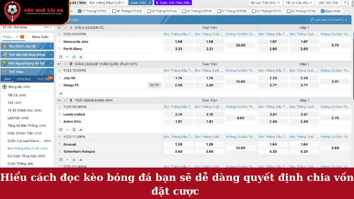Image resolution: width=354 pixels, height=199 pixels.
Task: Open statistics chart for Arsenal match
Action: (x=81, y=160)
